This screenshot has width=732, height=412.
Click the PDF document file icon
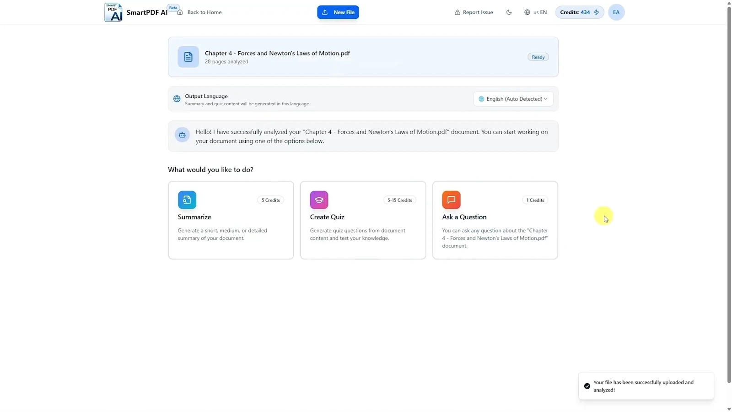pos(188,57)
